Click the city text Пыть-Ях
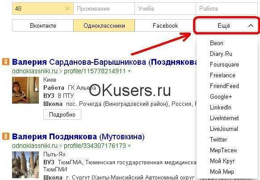The height and width of the screenshot is (180, 260). point(55,155)
